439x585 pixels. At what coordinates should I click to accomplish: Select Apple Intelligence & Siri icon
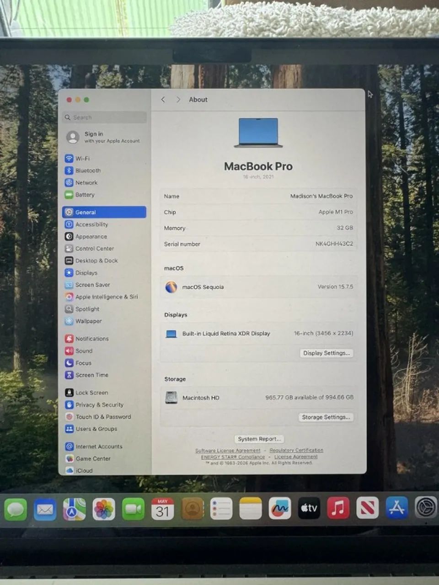(x=69, y=297)
